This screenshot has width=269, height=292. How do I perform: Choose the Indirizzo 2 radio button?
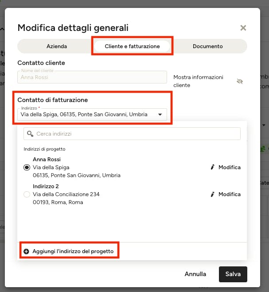tap(27, 194)
